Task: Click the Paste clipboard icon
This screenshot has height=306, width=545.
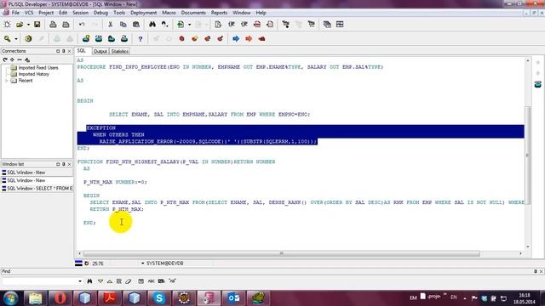Action: tap(136, 25)
